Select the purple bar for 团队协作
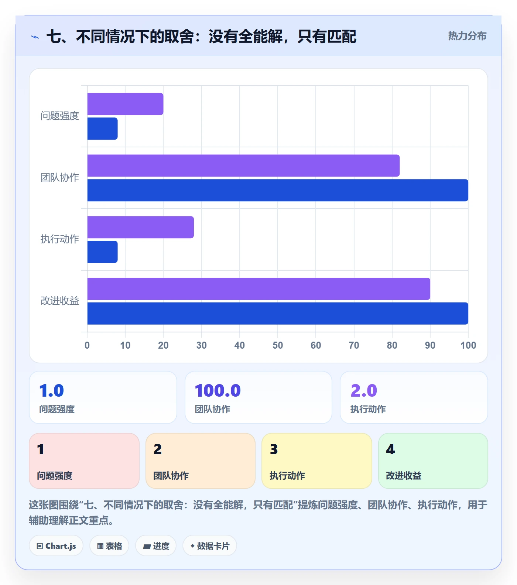 243,165
